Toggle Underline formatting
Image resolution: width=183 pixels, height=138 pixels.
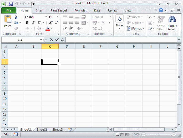click(x=38, y=23)
